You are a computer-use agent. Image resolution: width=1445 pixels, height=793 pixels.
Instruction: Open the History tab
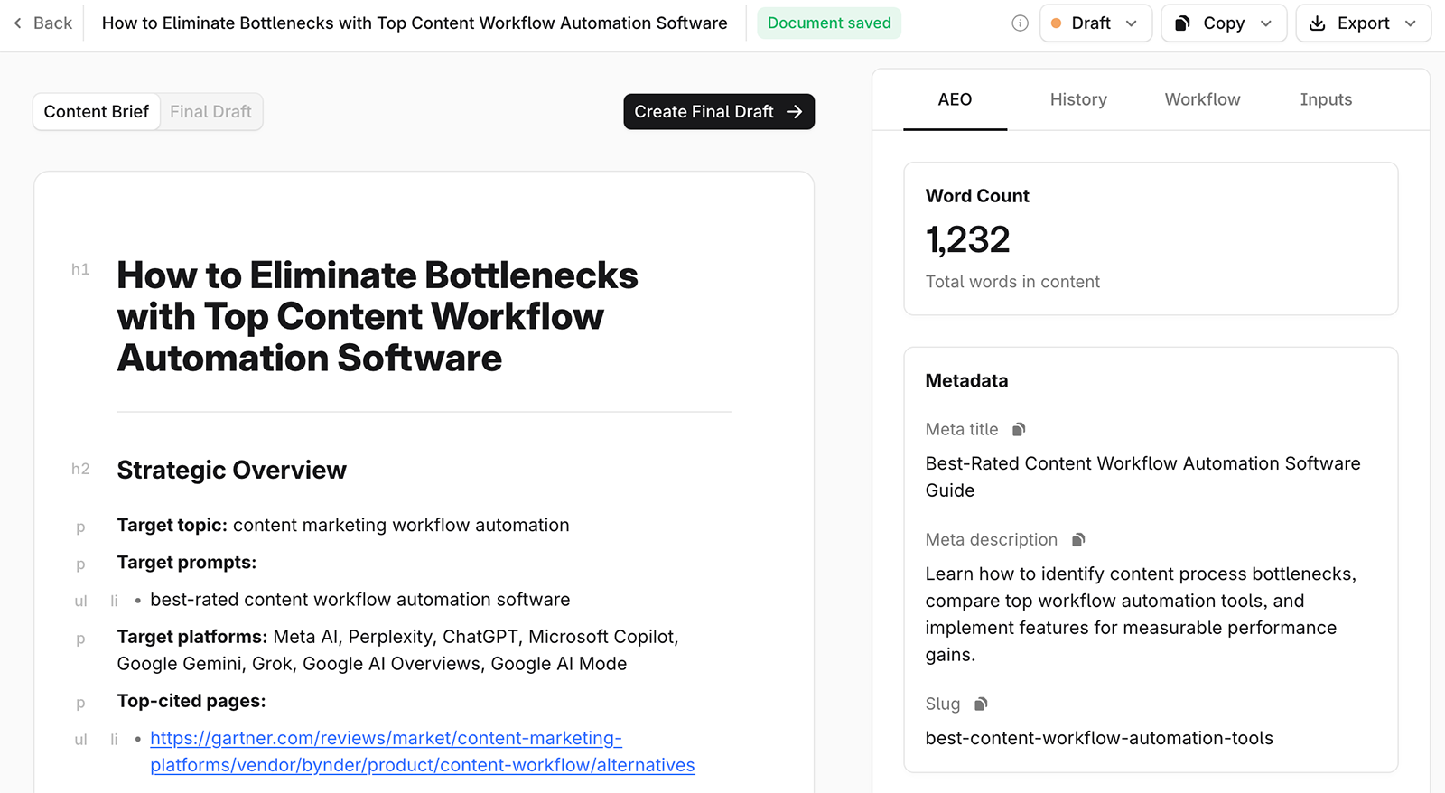(x=1078, y=99)
